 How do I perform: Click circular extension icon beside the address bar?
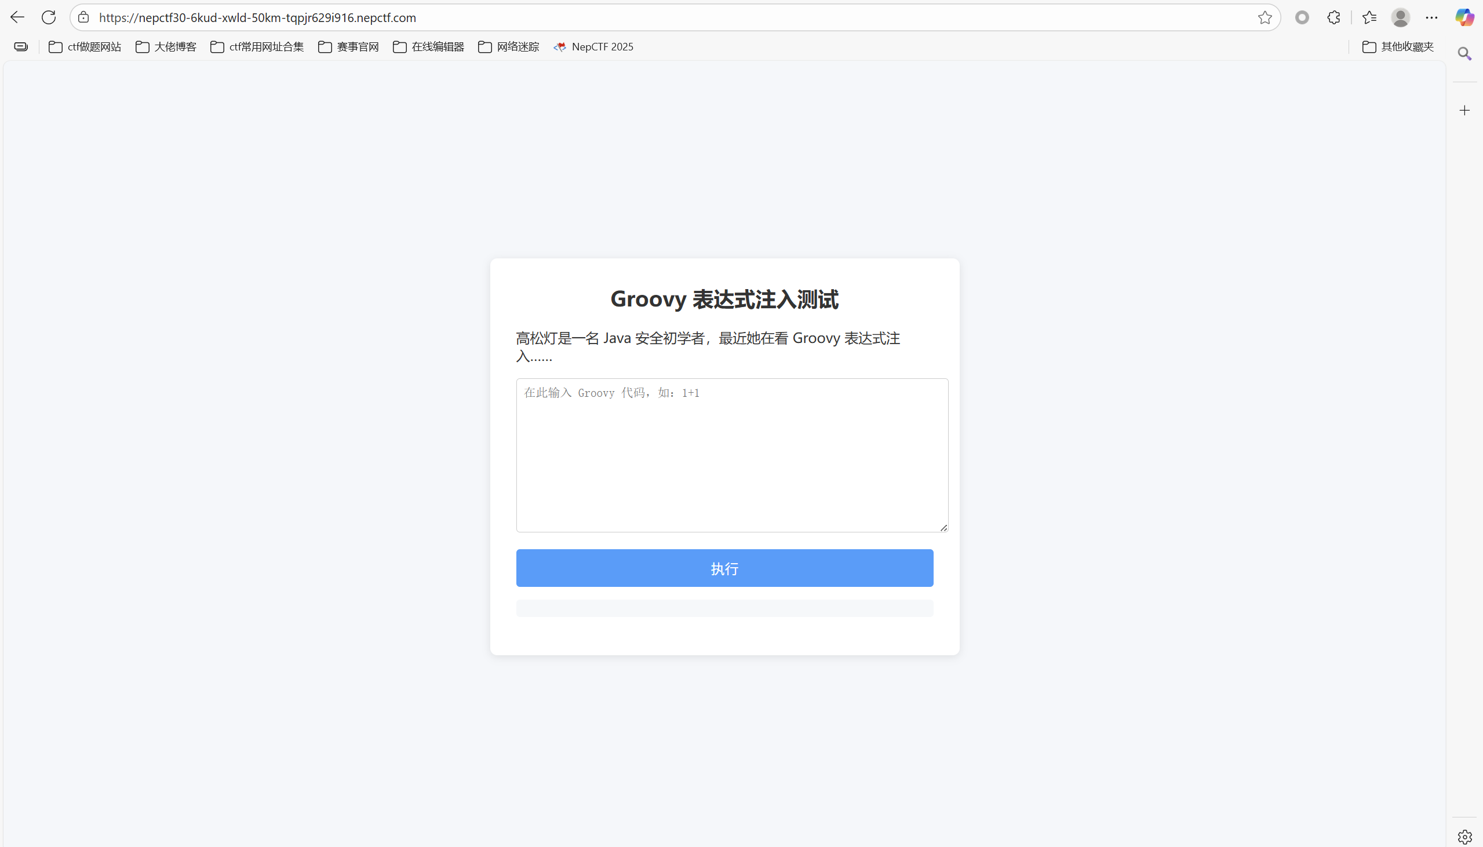tap(1302, 17)
